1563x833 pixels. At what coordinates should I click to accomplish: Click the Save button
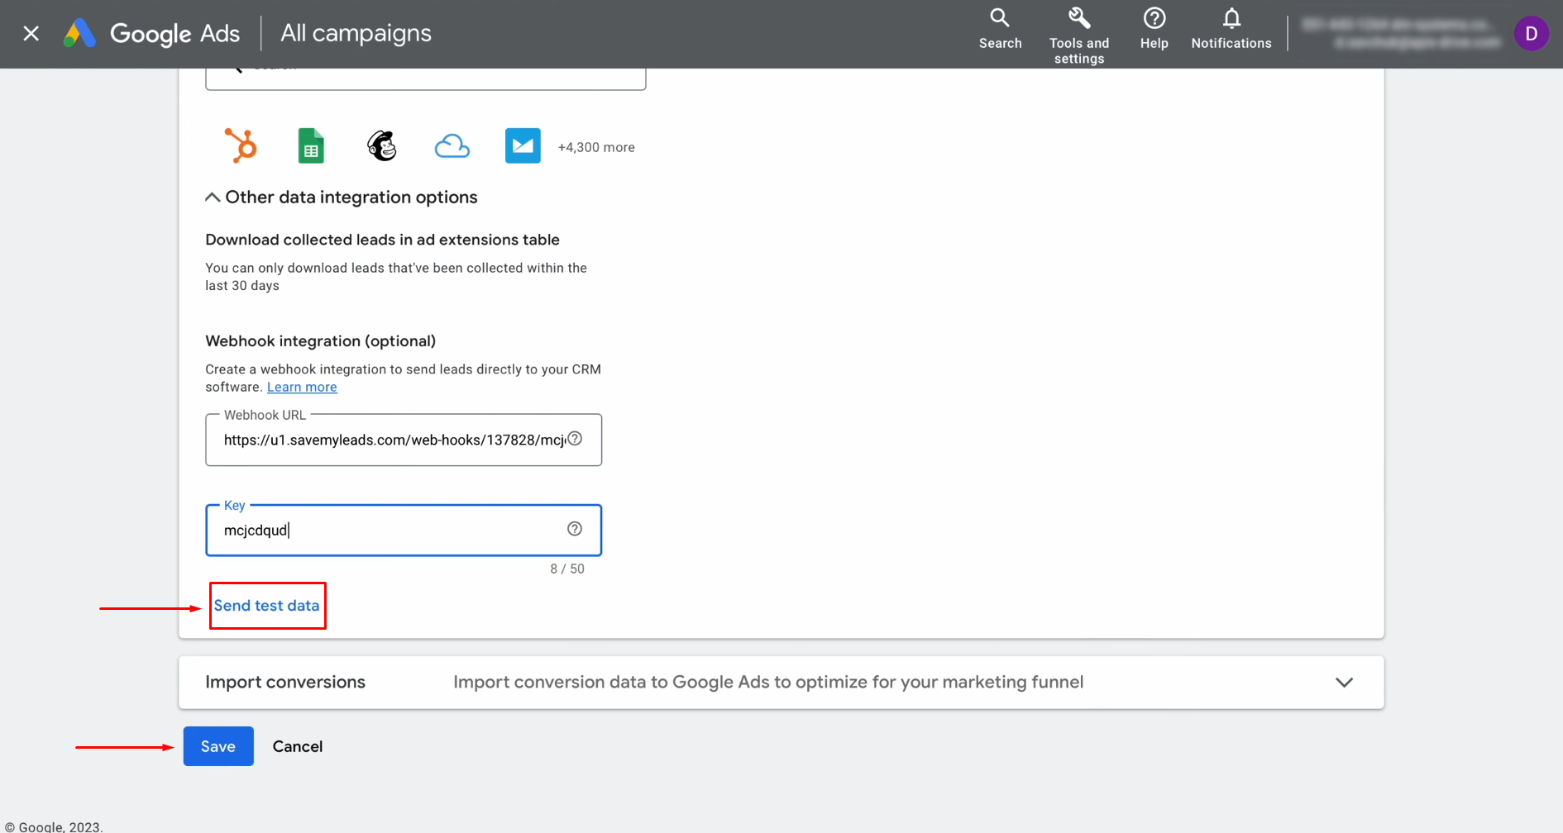218,746
